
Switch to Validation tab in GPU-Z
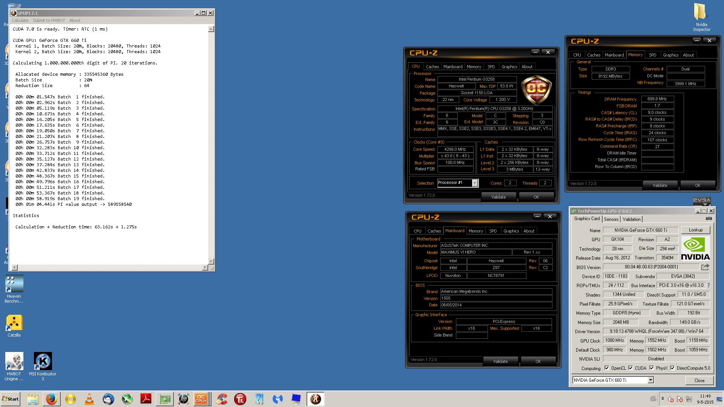point(631,219)
